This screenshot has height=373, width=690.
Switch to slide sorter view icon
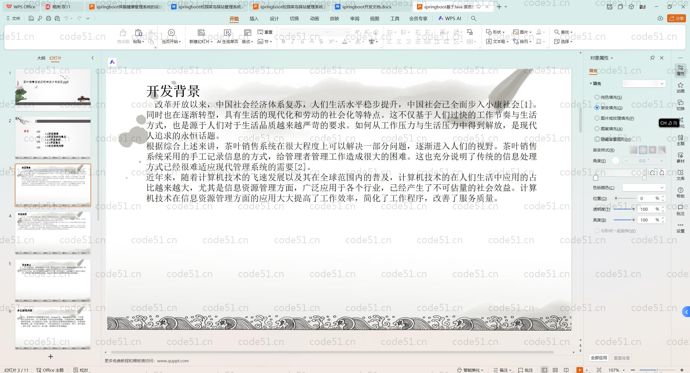555,370
